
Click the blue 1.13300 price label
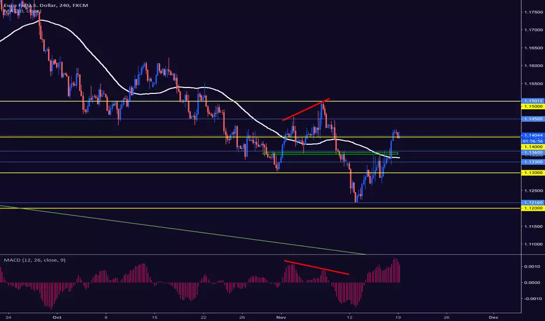pos(533,162)
